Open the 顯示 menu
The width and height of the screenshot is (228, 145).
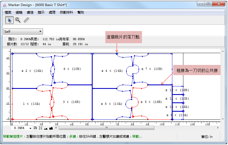(41, 12)
